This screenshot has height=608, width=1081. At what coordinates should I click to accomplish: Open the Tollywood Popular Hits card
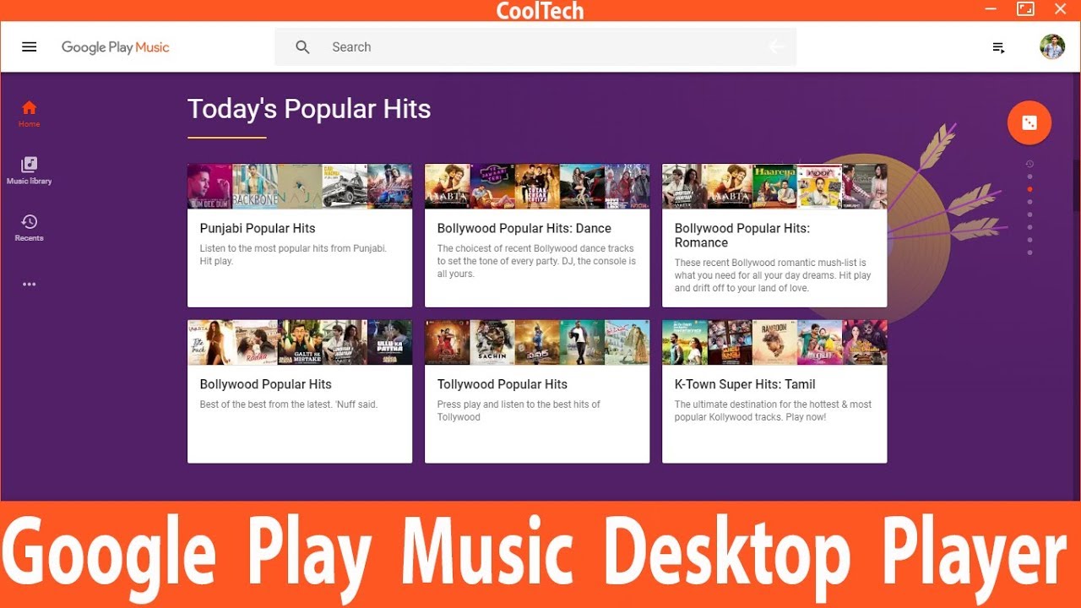coord(537,391)
